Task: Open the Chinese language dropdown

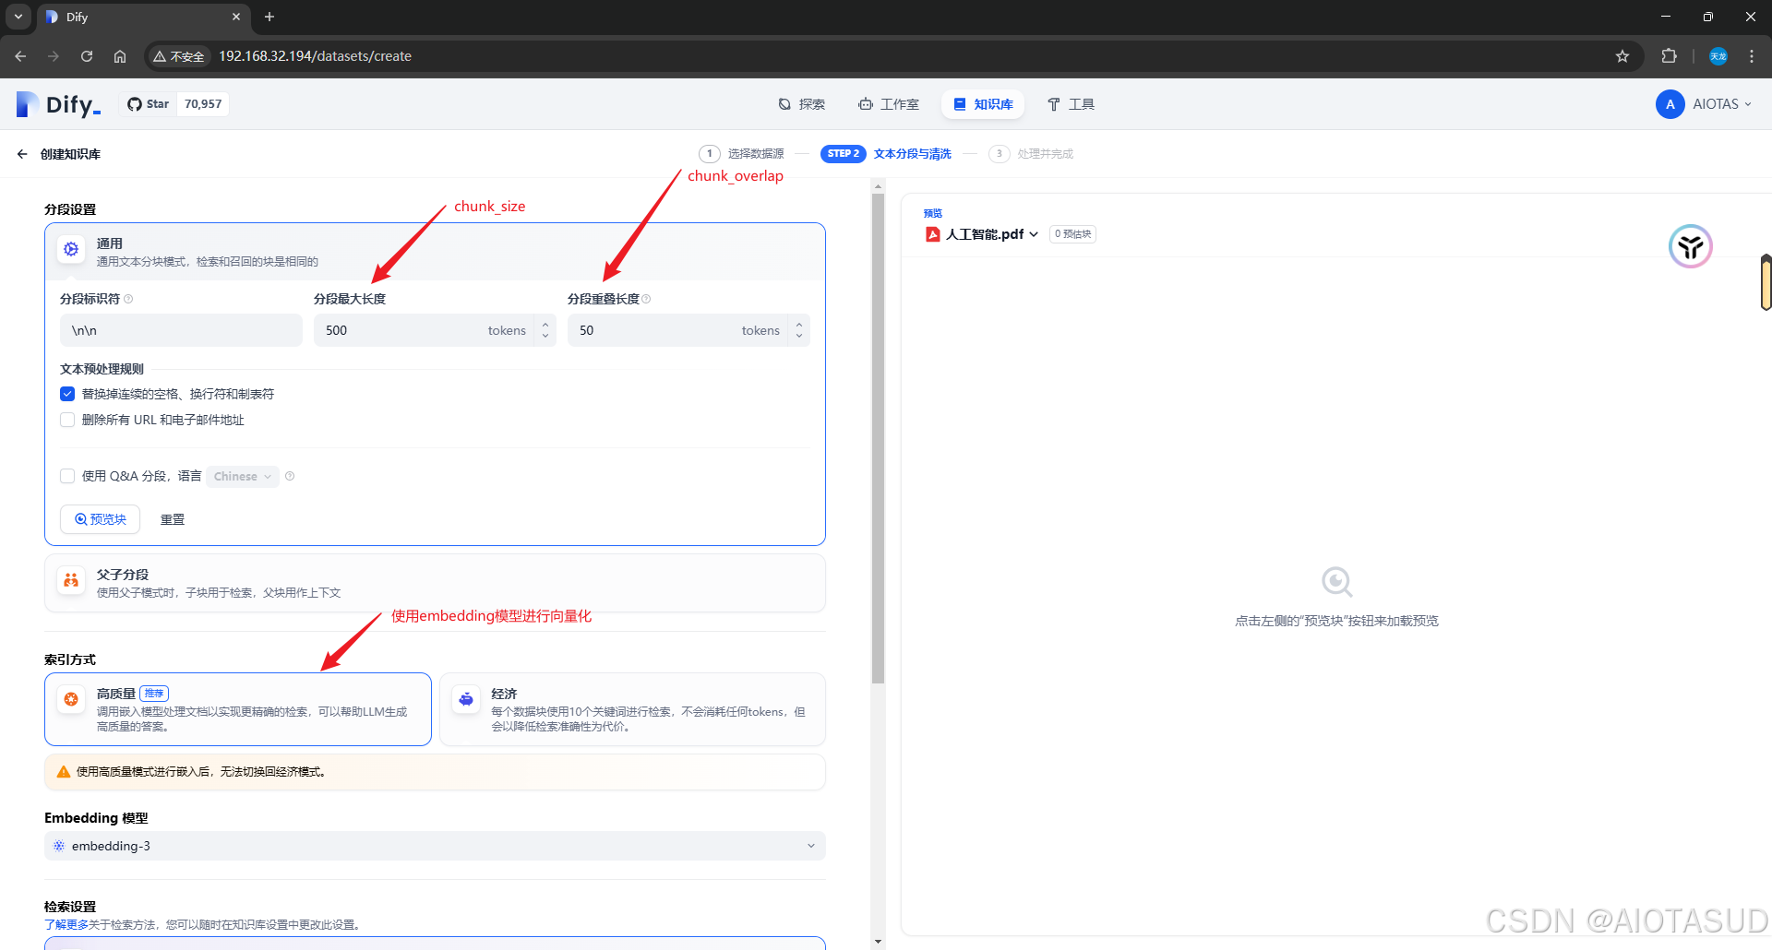Action: point(241,476)
